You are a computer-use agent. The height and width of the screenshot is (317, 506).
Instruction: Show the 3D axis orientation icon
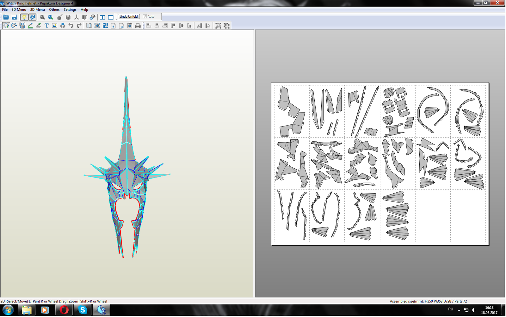[76, 17]
